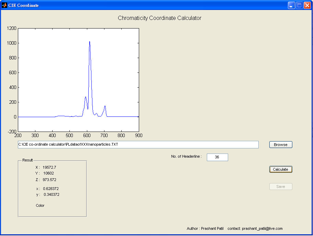Close the CIE Coordinate window
Image resolution: width=313 pixels, height=236 pixels.
pos(307,5)
